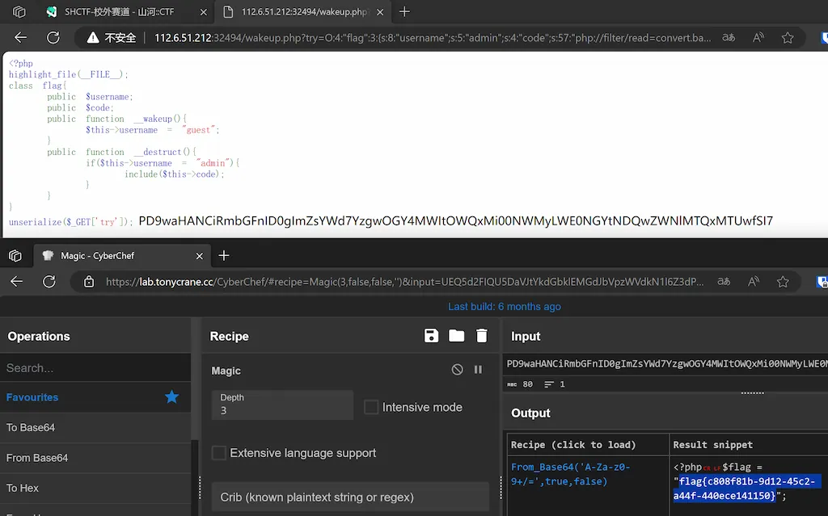Screen dimensions: 828x516
Task: Open the load recipe folder icon
Action: point(456,336)
